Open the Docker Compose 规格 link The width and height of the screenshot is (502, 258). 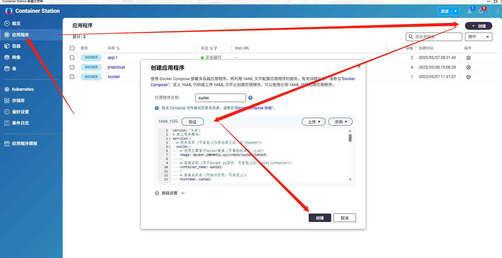[x=254, y=108]
